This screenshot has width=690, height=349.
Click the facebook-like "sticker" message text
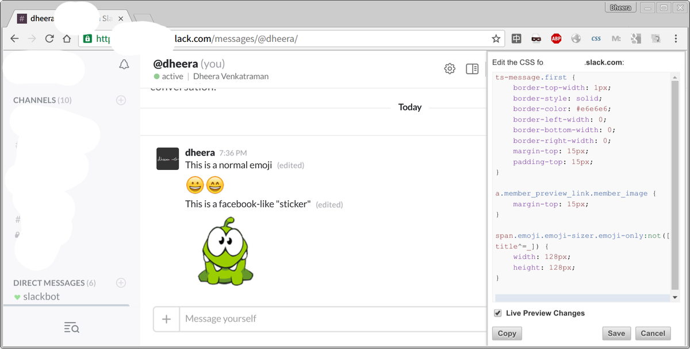248,204
